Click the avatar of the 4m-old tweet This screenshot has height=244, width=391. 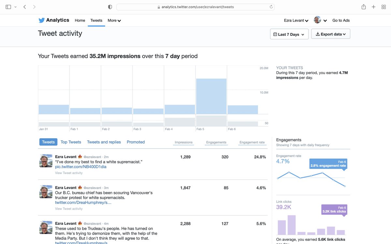coord(46,227)
